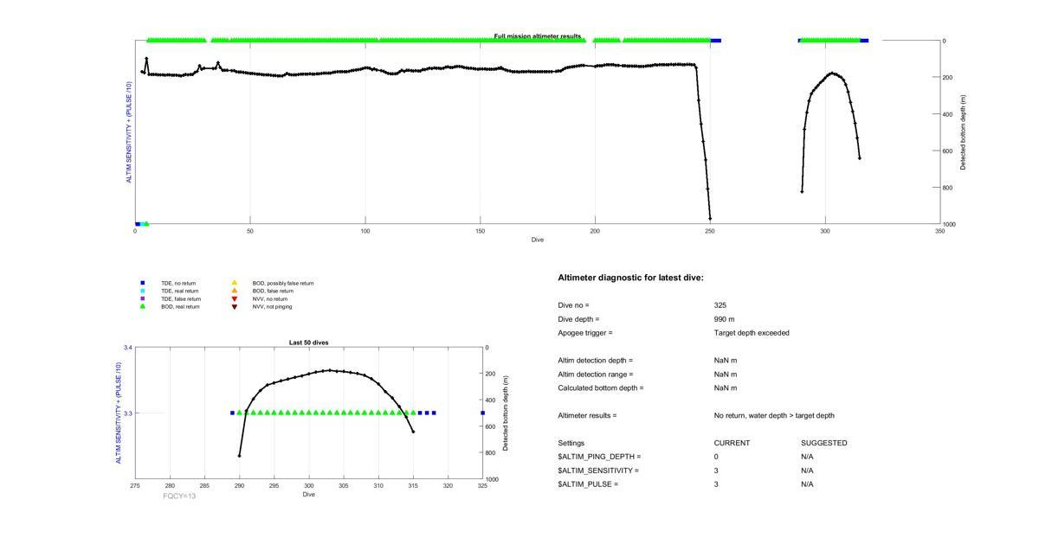Click the 'Full mission altimeter results' chart title

(x=538, y=36)
